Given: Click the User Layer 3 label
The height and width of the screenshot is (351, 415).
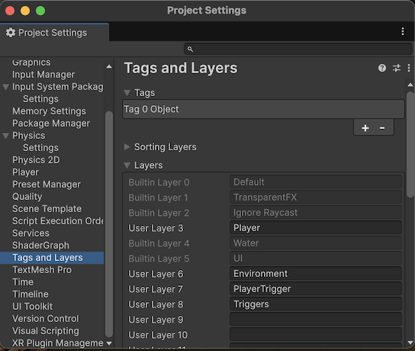Looking at the screenshot, I should tap(156, 228).
